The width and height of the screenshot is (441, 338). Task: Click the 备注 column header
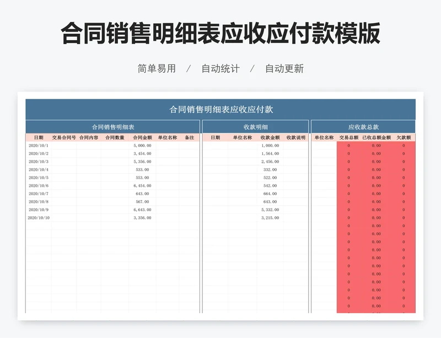pyautogui.click(x=189, y=138)
